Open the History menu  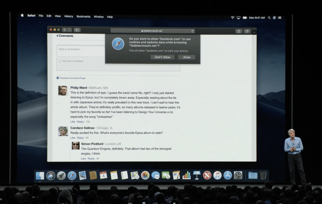point(69,16)
